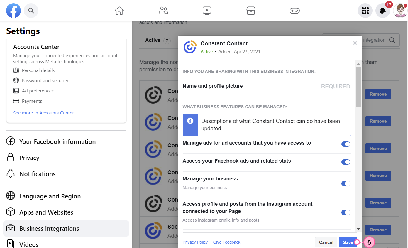Click the Notifications bell icon in sidebar
This screenshot has height=248, width=408.
point(11,173)
